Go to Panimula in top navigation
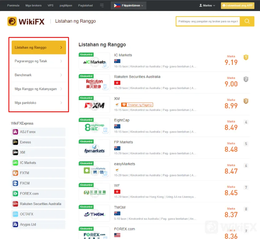This screenshot has height=239, width=260. pyautogui.click(x=13, y=6)
